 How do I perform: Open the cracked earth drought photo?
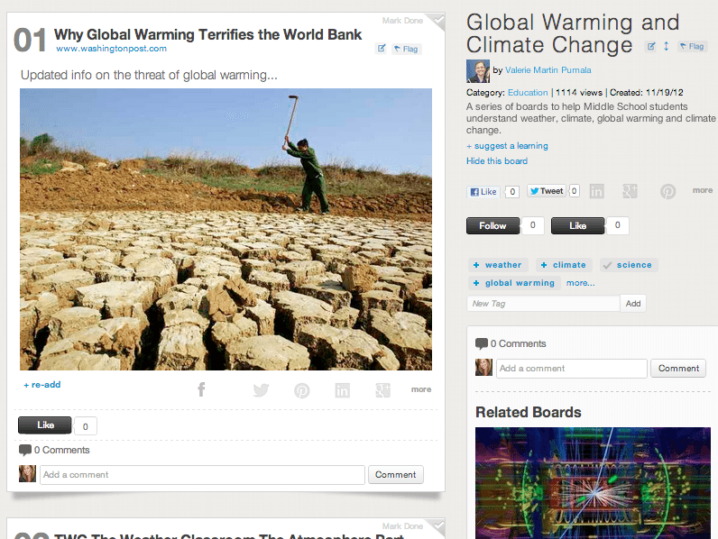pos(226,229)
